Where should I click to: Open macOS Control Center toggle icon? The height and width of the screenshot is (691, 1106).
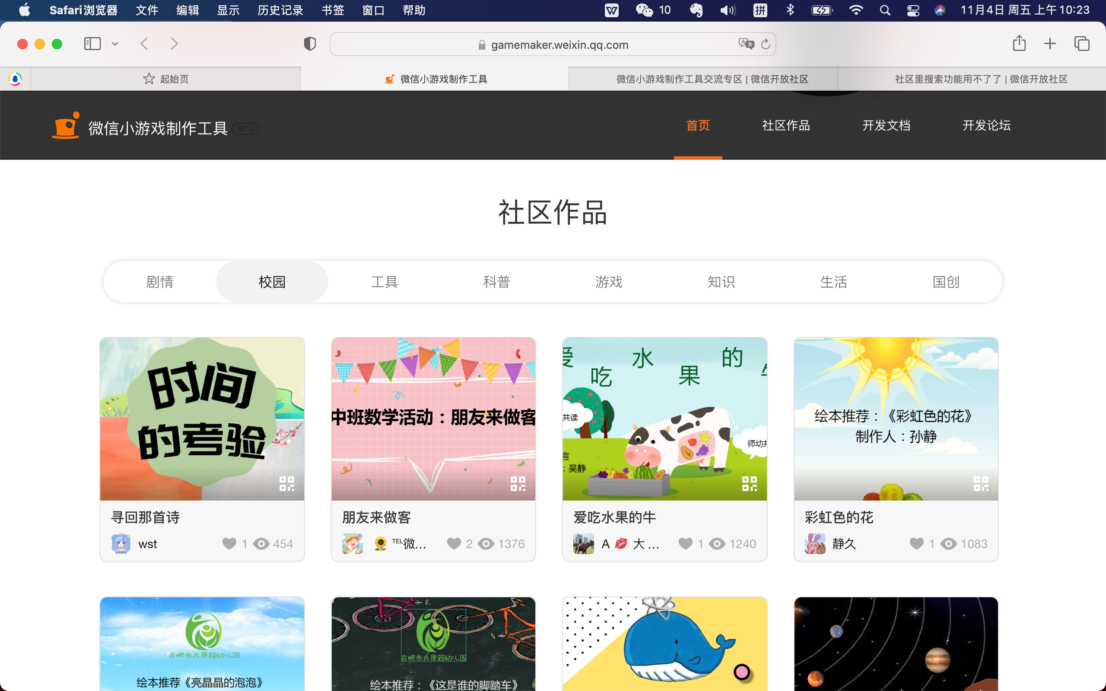(x=913, y=10)
